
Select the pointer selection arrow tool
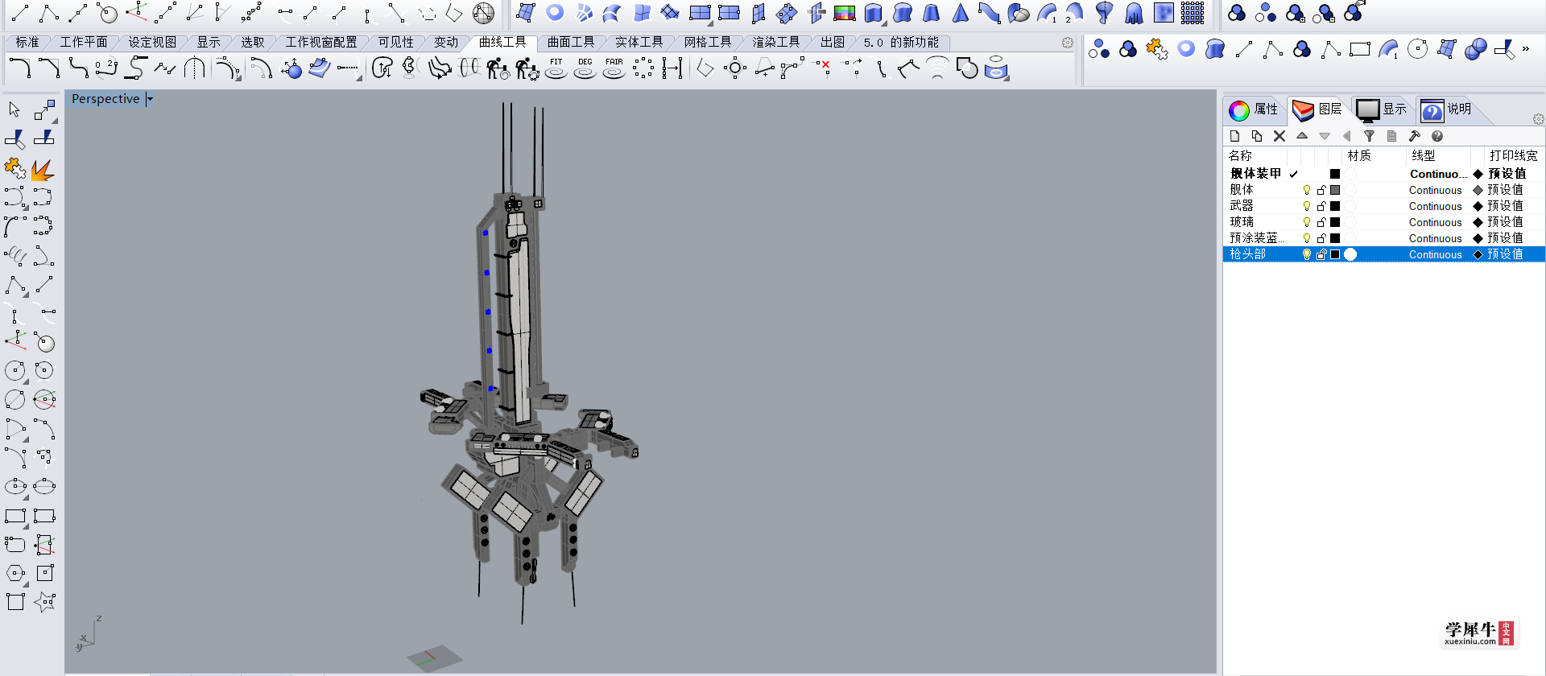[14, 109]
